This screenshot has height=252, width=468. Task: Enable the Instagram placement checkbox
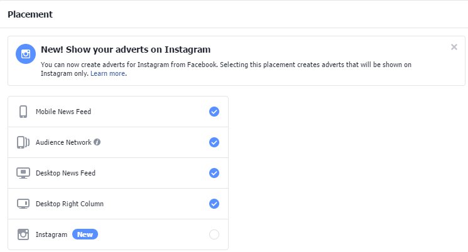click(x=214, y=234)
